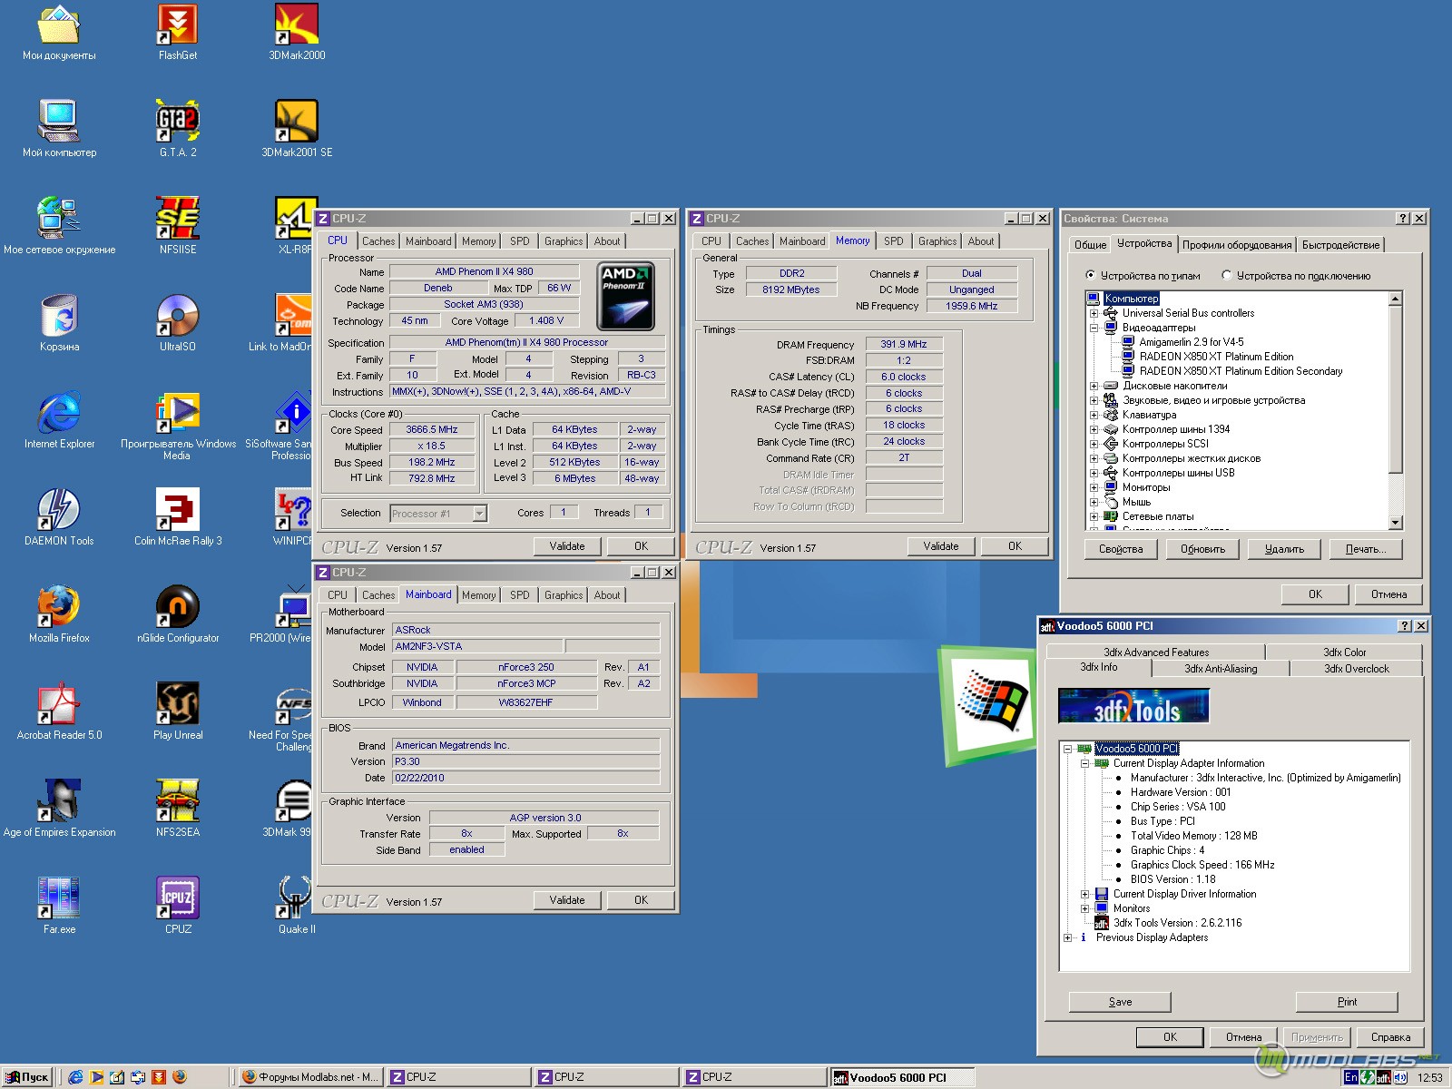Screen dimensions: 1452x1089
Task: Click Save in Voodoo5 6000 PCI dialog
Action: coord(1120,1002)
